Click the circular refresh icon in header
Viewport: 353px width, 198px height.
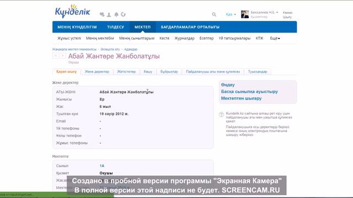pyautogui.click(x=123, y=14)
